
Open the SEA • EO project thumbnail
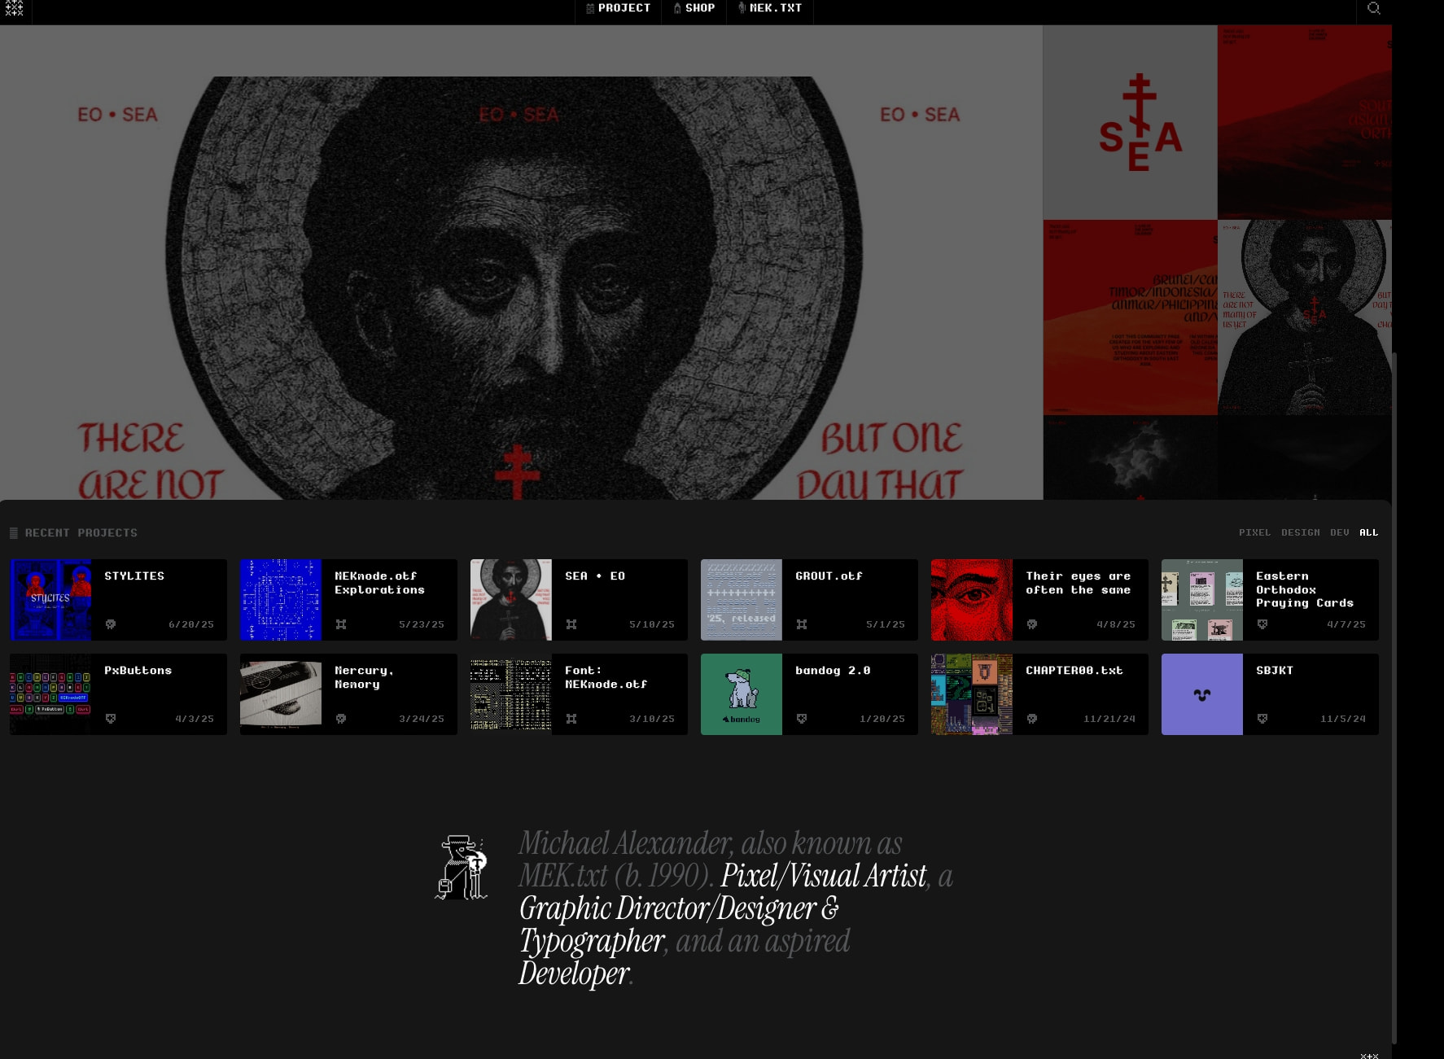coord(511,600)
